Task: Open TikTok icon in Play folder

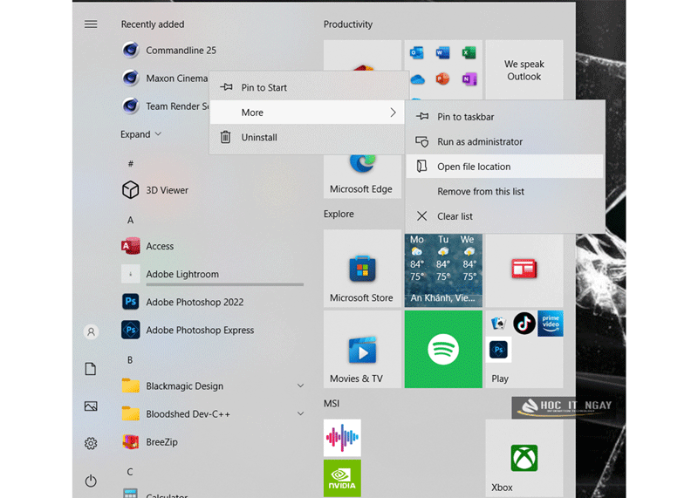Action: tap(524, 323)
